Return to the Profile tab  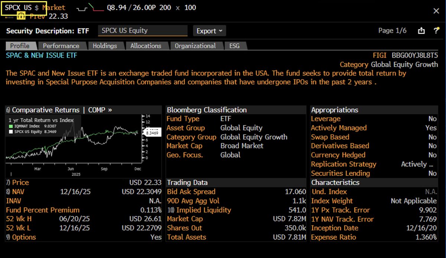click(20, 46)
